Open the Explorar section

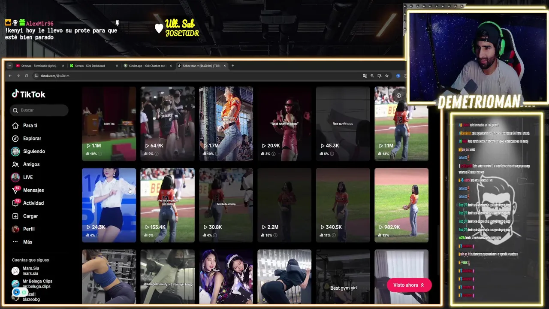32,139
